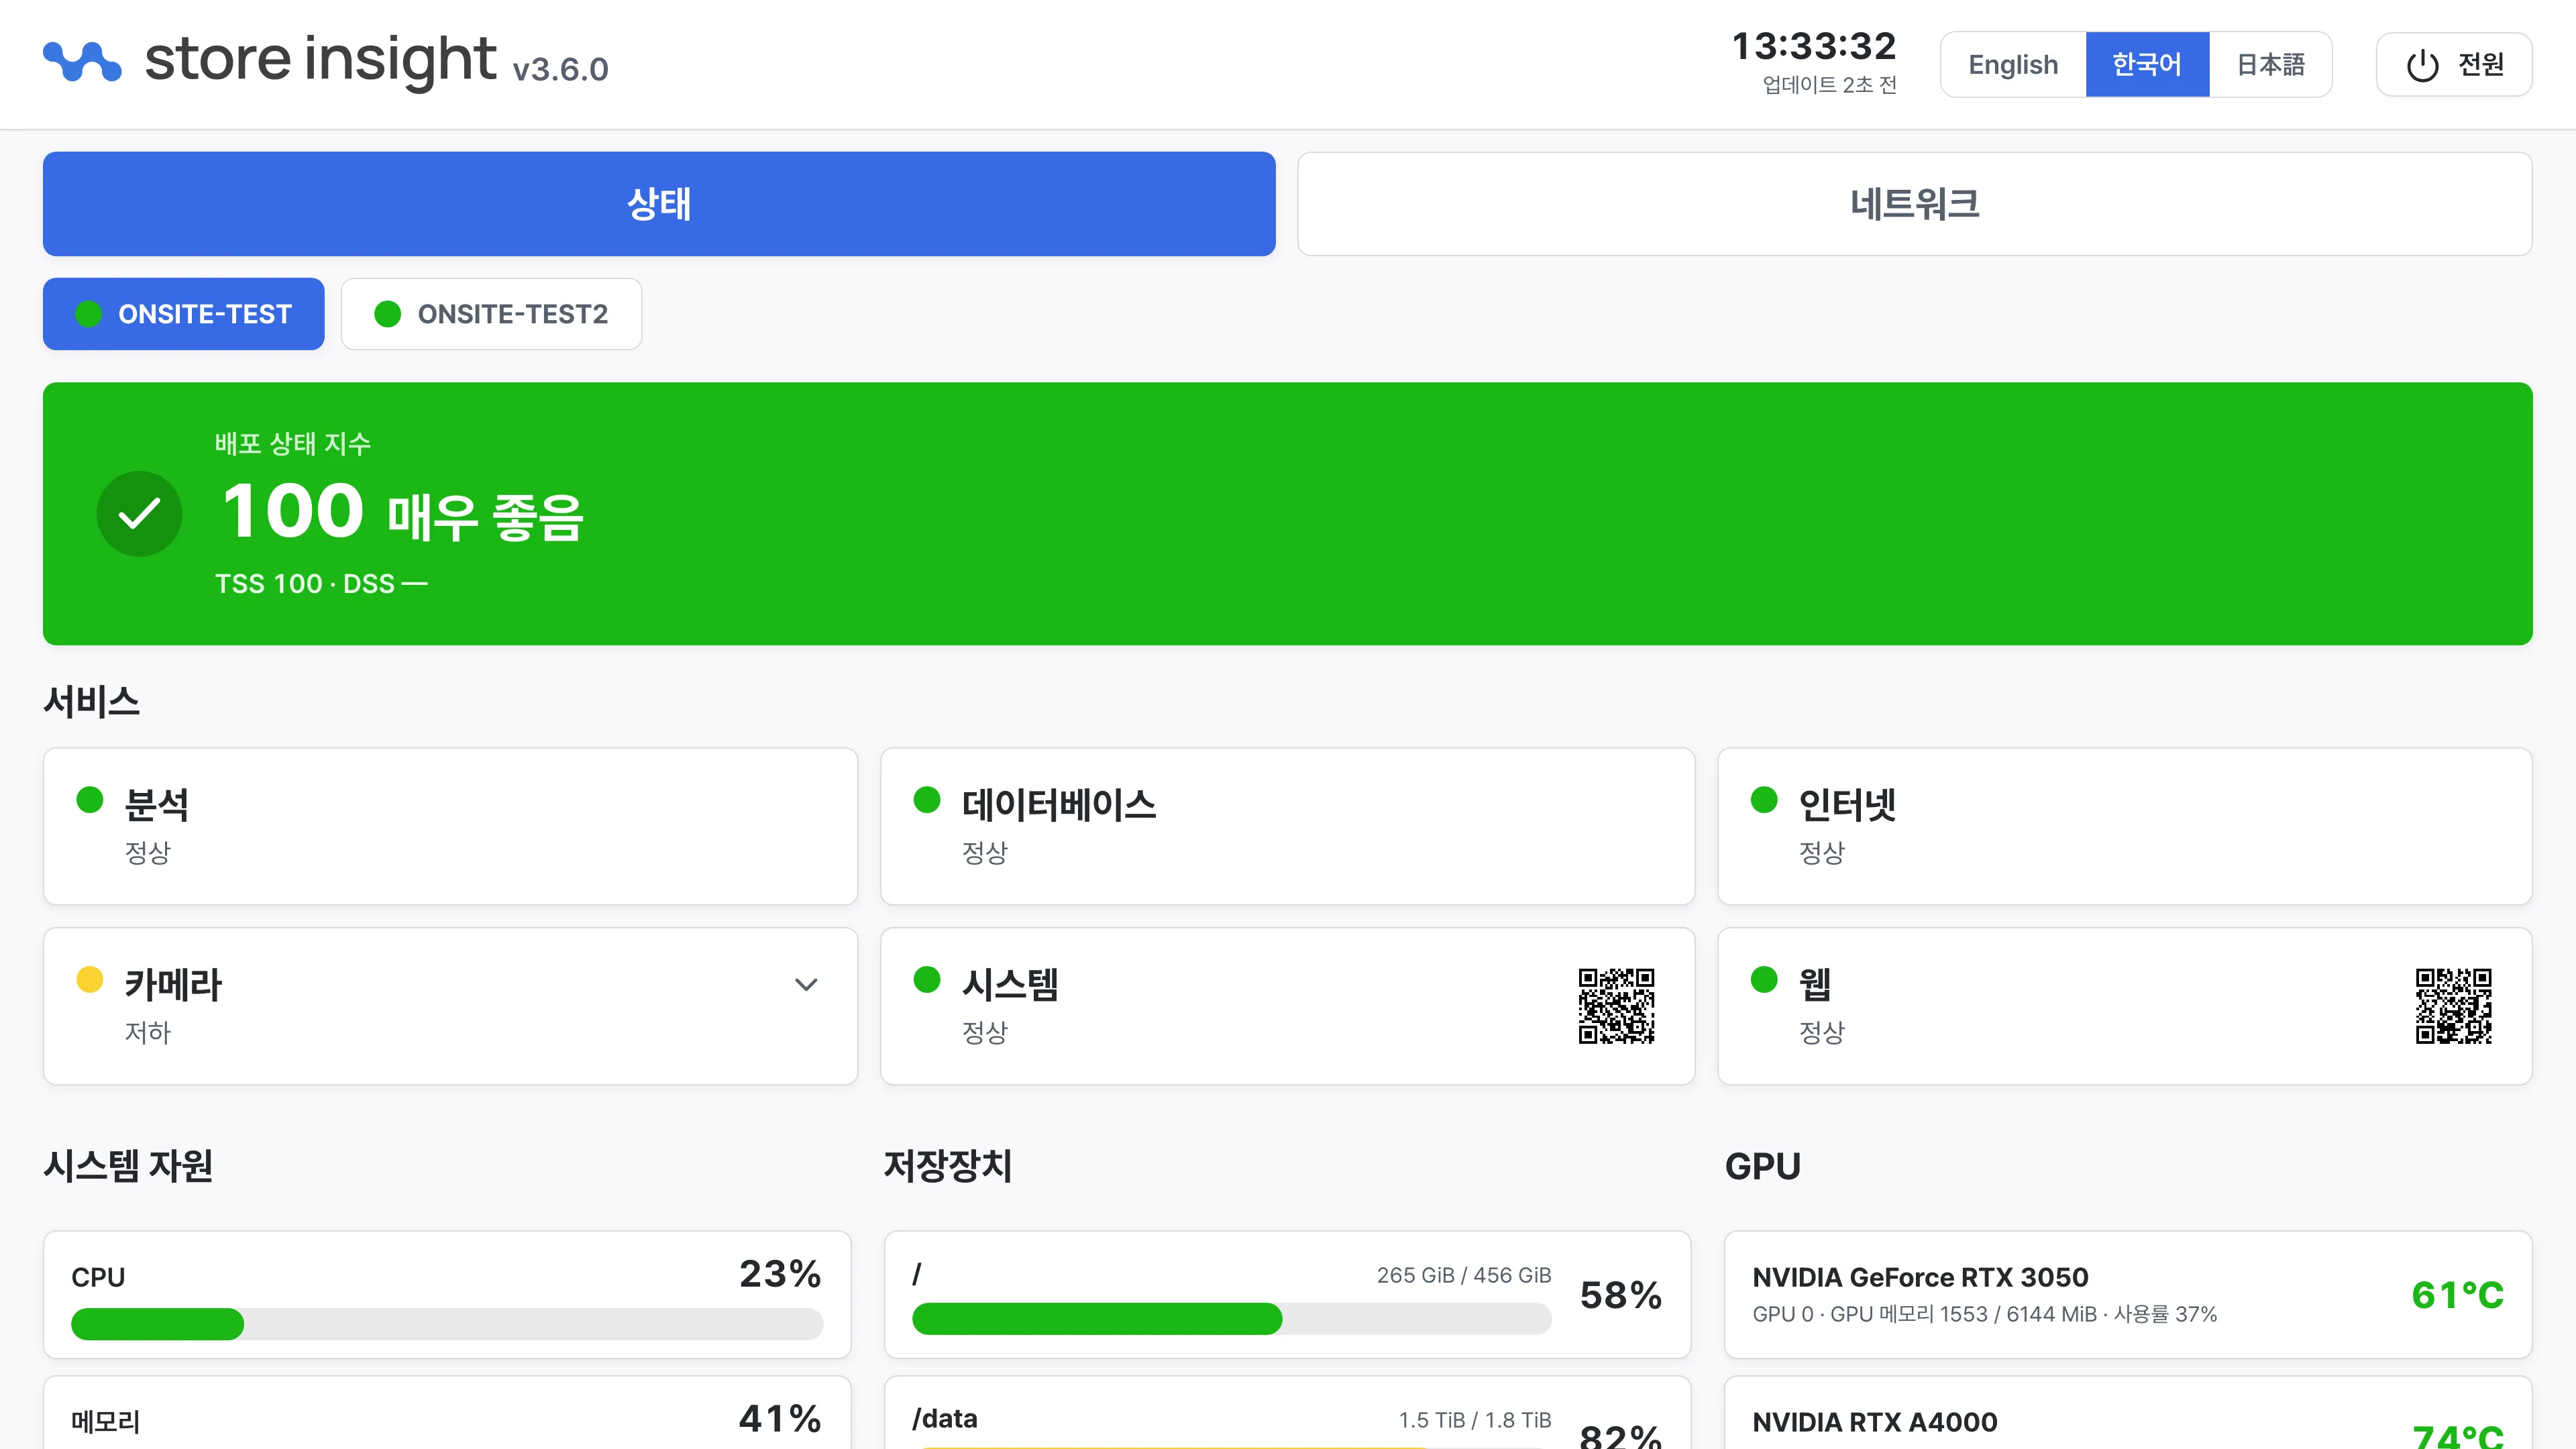The image size is (2576, 1449).
Task: Open the 분석 service card
Action: tap(450, 826)
